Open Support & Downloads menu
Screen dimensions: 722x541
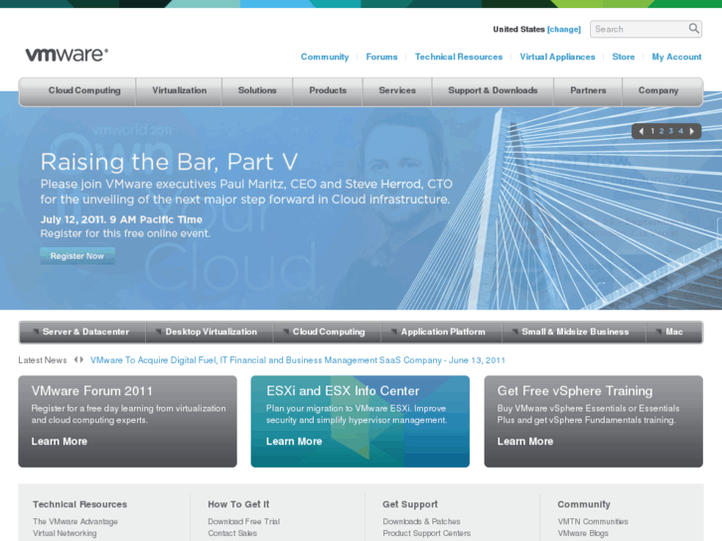coord(493,91)
